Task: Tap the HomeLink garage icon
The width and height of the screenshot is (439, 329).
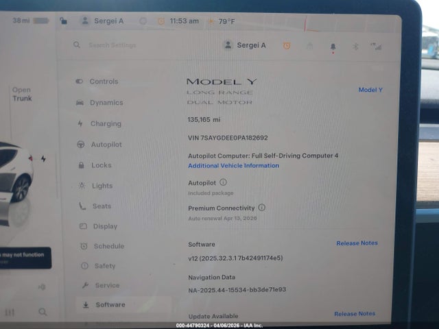Action: 309,46
